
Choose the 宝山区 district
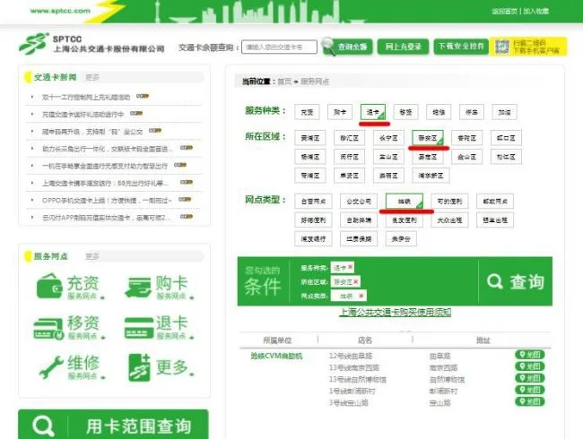point(388,157)
